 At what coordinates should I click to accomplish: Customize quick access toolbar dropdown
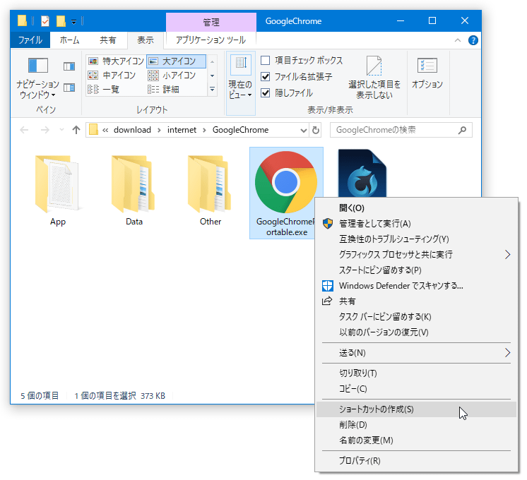[73, 22]
